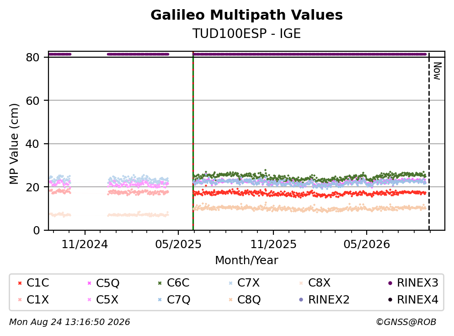Image resolution: width=454 pixels, height=336 pixels.
Task: Click the Now marker label
Action: coord(437,71)
